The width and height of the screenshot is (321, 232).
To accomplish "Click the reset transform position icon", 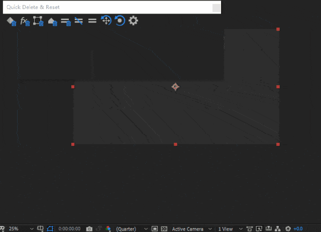I will (x=106, y=21).
